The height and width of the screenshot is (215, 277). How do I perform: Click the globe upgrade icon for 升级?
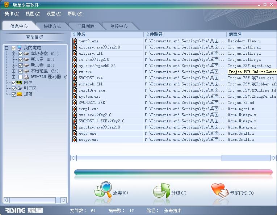coord(161,190)
